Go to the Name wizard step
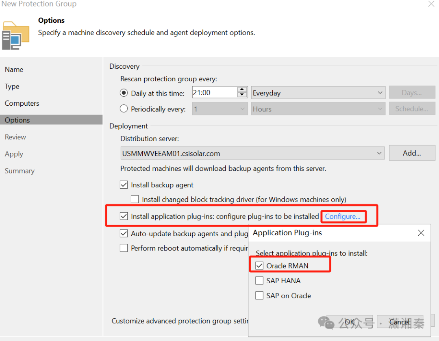This screenshot has width=439, height=341. 14,70
